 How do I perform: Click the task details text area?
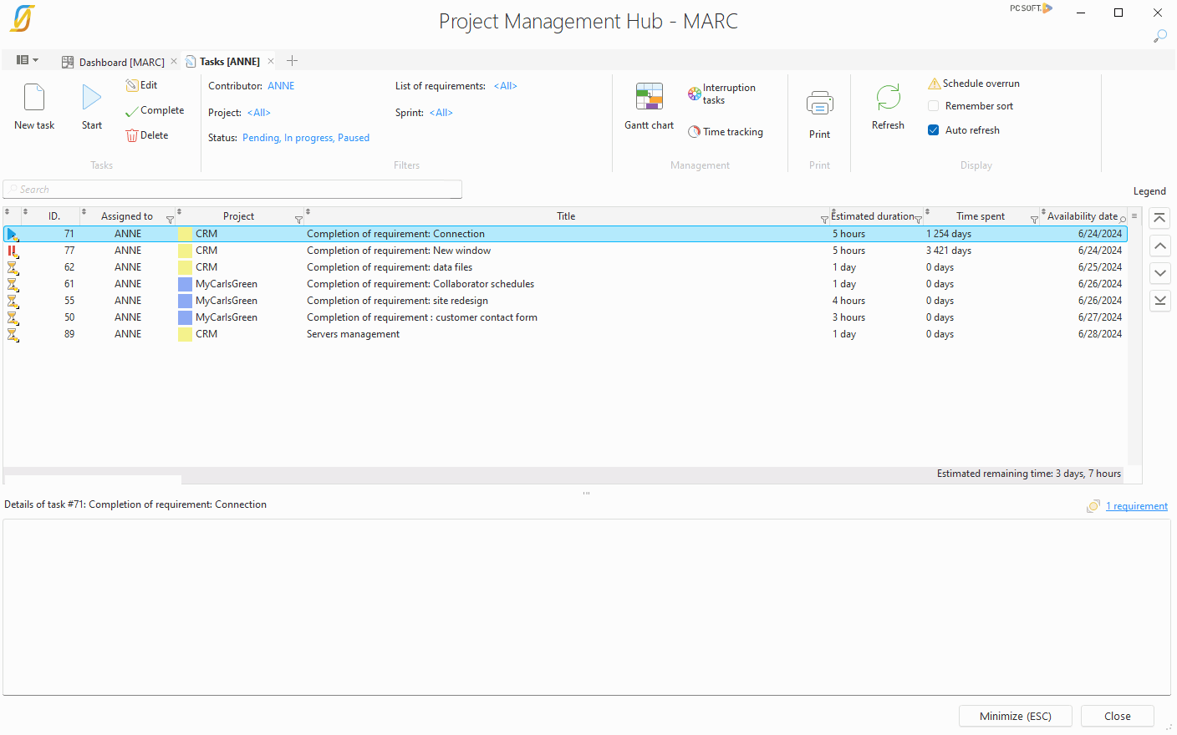click(587, 607)
